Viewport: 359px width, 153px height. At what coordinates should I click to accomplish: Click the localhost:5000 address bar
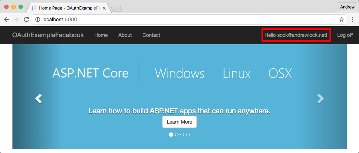point(178,19)
